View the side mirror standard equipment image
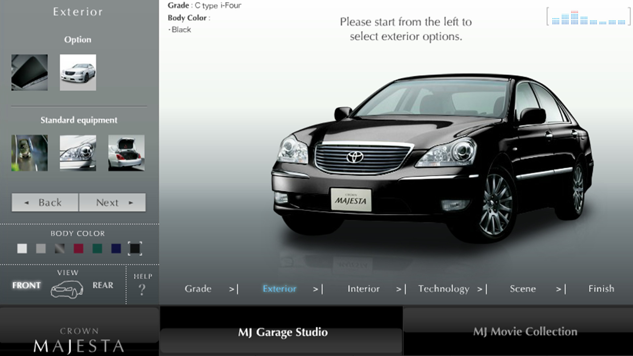This screenshot has width=633, height=356. (x=29, y=153)
